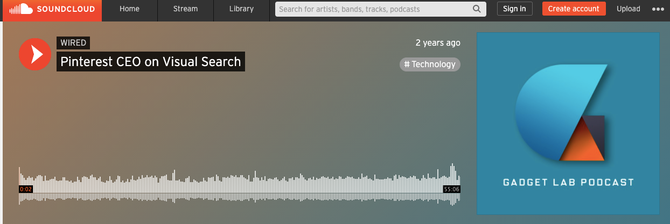Open the WIRED artist link
Viewport: 670px width, 224px height.
[x=73, y=43]
